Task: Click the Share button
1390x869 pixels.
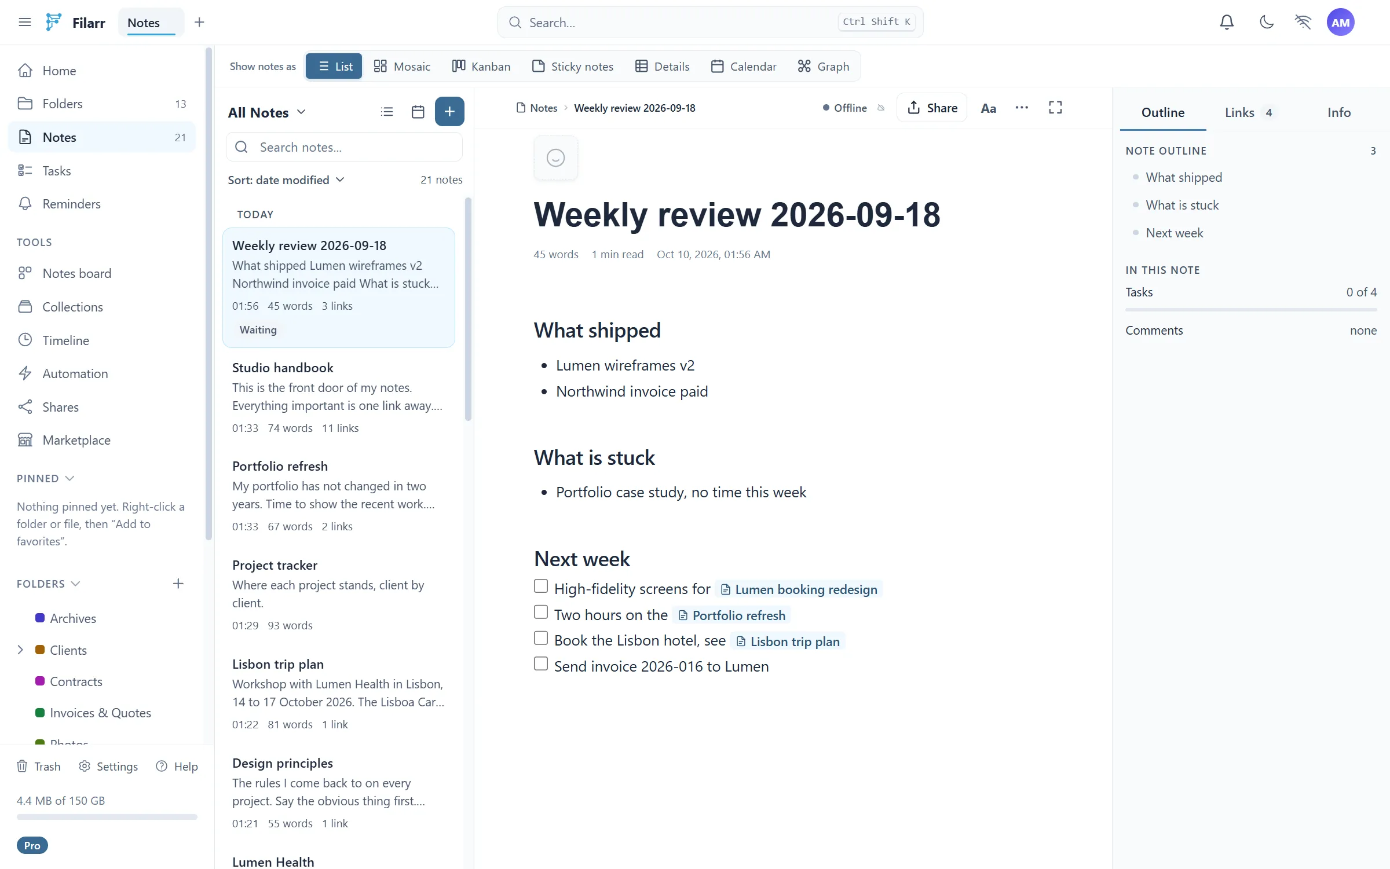Action: [932, 108]
